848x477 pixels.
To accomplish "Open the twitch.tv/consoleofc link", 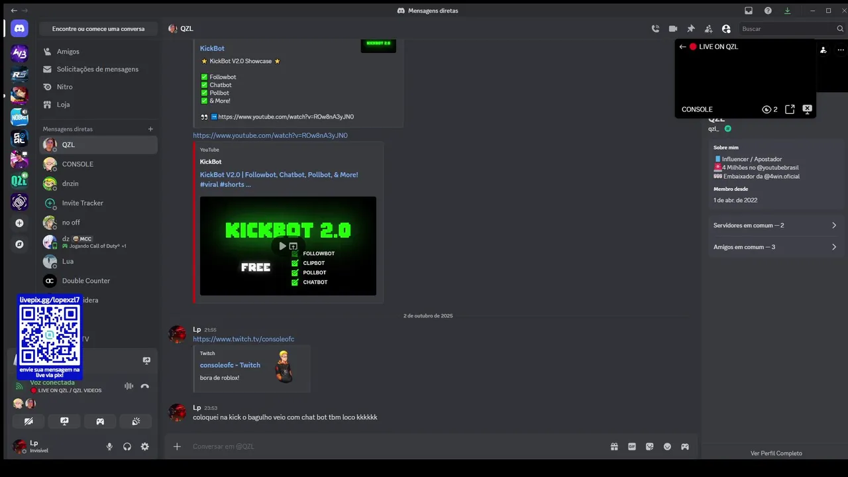I will [x=244, y=339].
